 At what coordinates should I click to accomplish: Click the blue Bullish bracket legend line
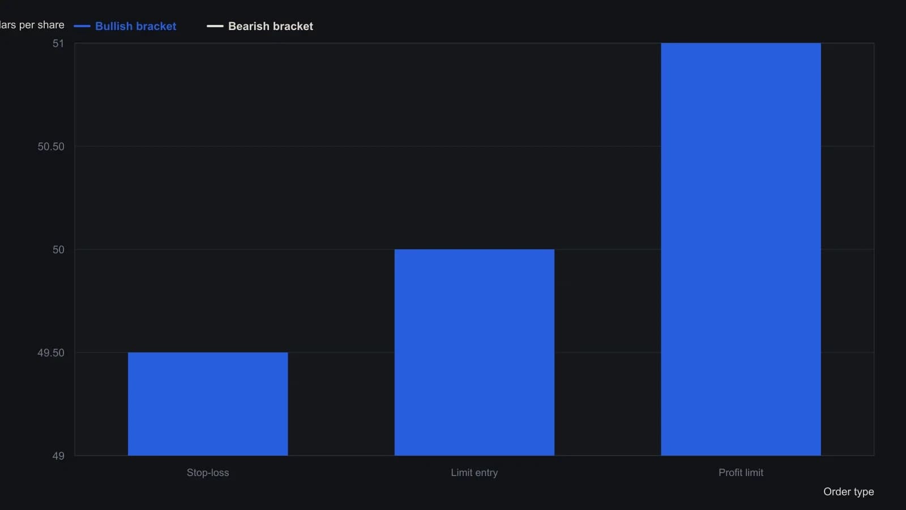[x=82, y=26]
